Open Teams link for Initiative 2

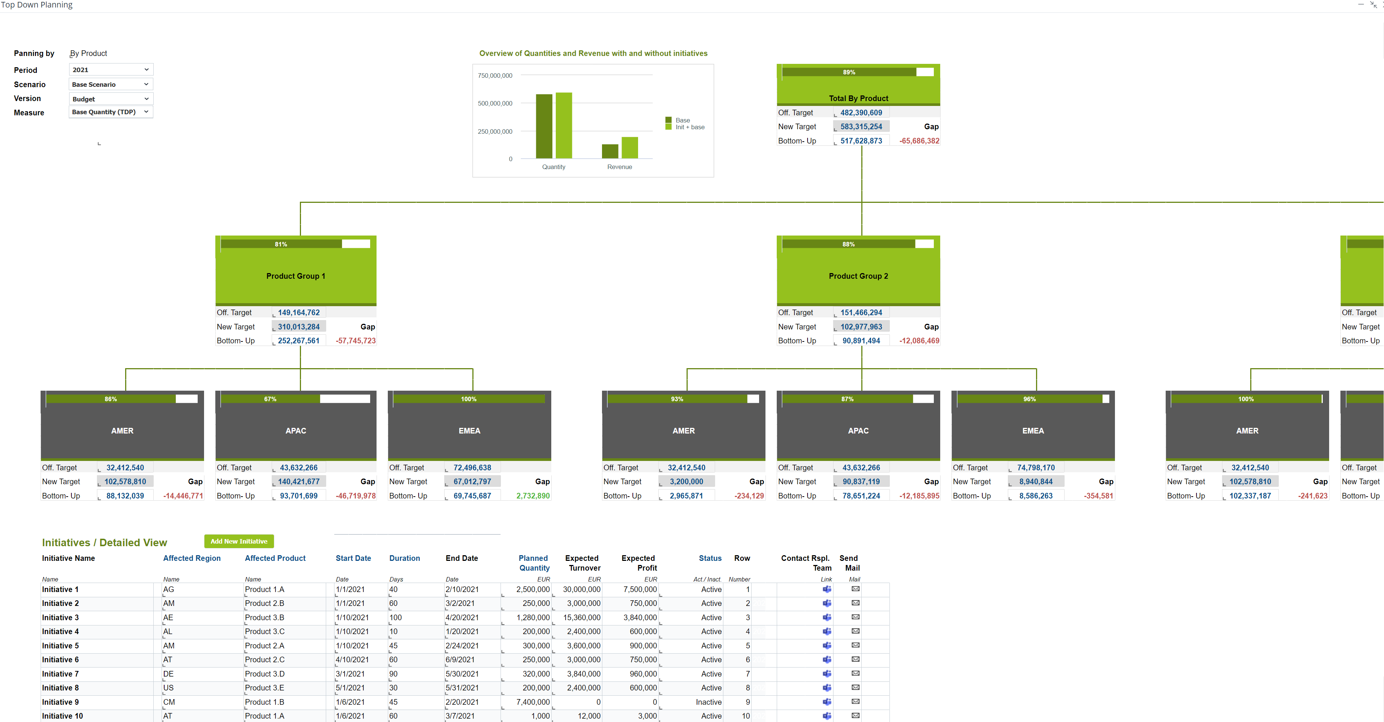[827, 603]
